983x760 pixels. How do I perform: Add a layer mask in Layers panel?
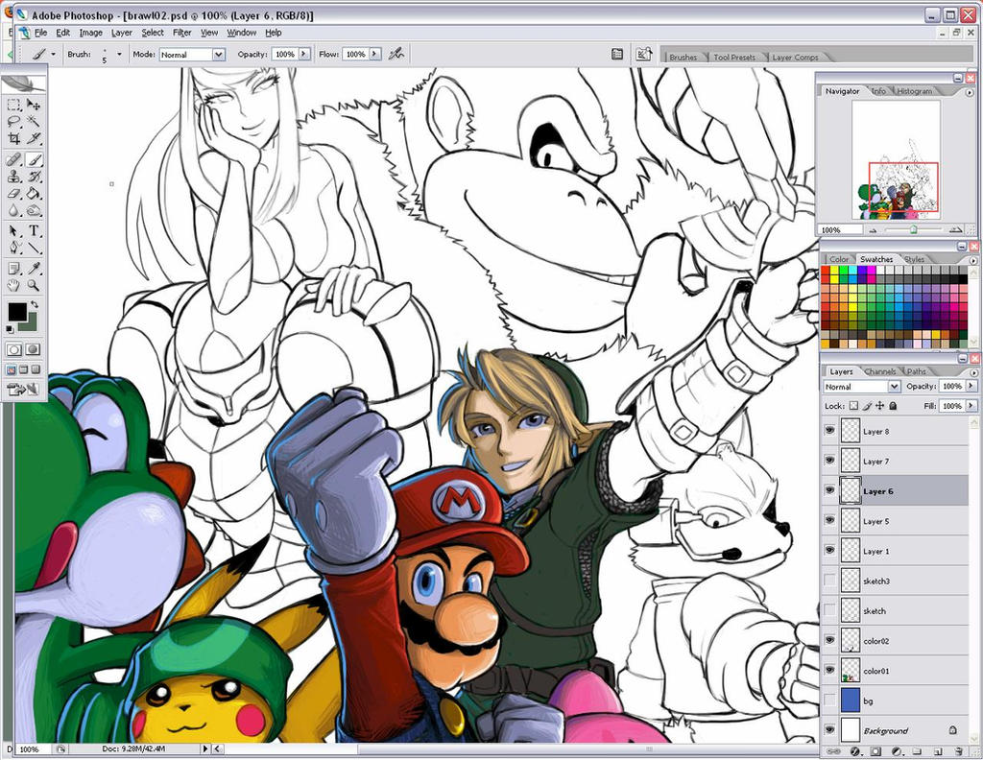[875, 751]
